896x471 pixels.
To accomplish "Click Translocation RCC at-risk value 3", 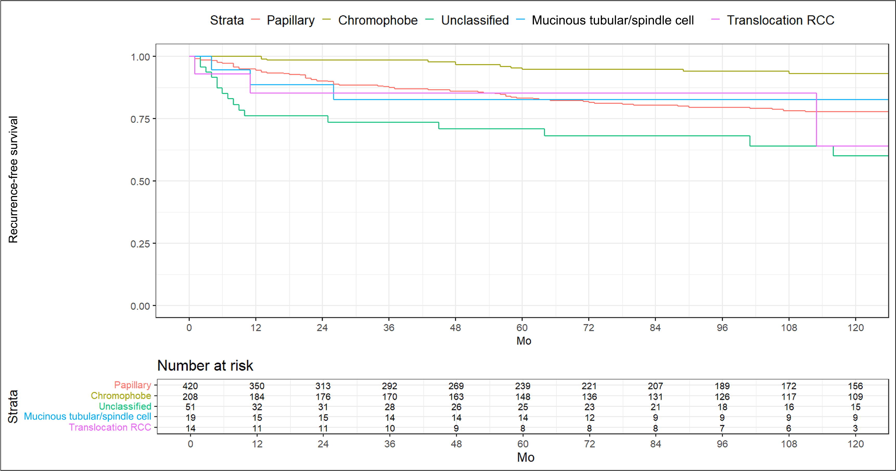I will tap(855, 428).
